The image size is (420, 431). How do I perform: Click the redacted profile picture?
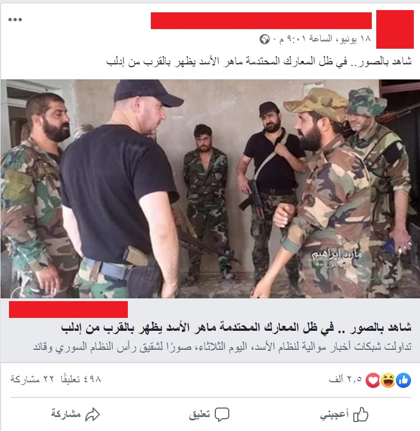point(395,29)
